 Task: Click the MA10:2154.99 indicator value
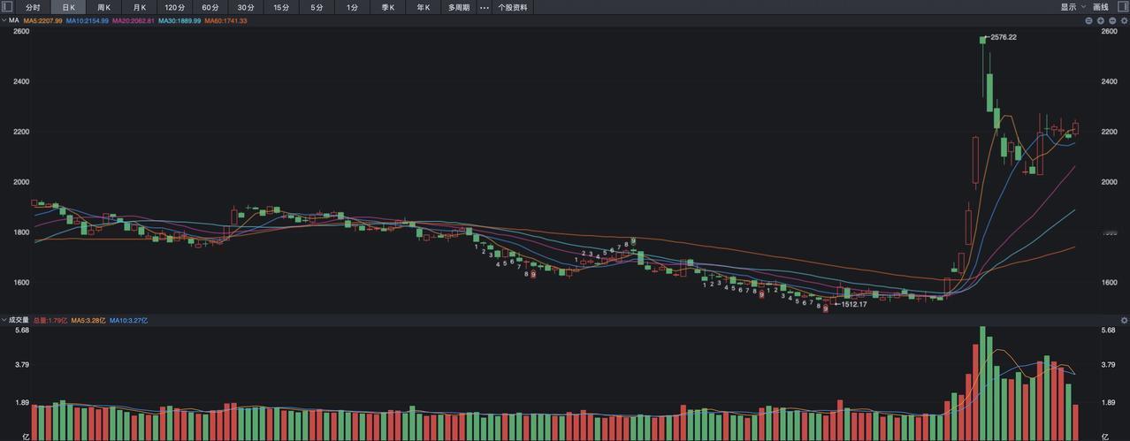[88, 20]
